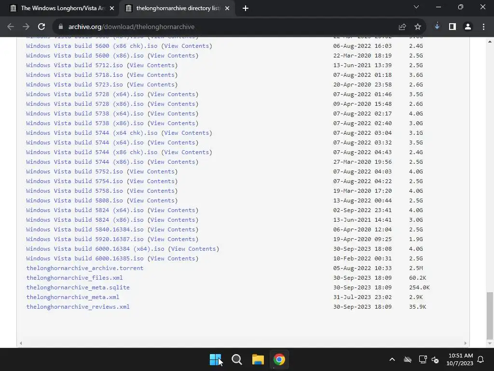Launch File Explorer from taskbar

point(258,359)
